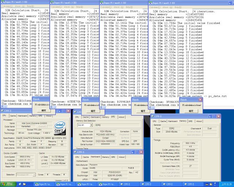The image size is (234, 187).
Task: Click OK in the Finish dialog beside checksum 6CEBE70A
Action: [93, 111]
